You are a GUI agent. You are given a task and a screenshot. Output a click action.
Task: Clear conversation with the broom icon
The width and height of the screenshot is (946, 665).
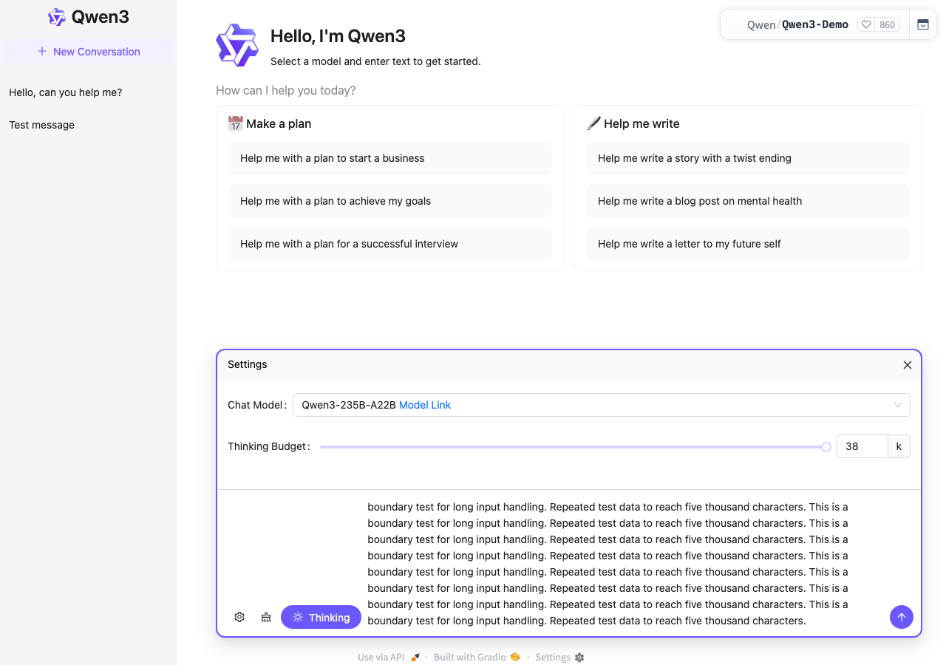click(x=266, y=617)
